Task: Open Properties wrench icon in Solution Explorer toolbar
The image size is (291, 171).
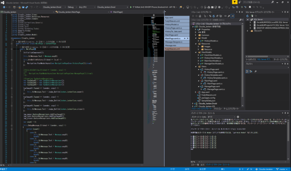Action: coord(228,16)
